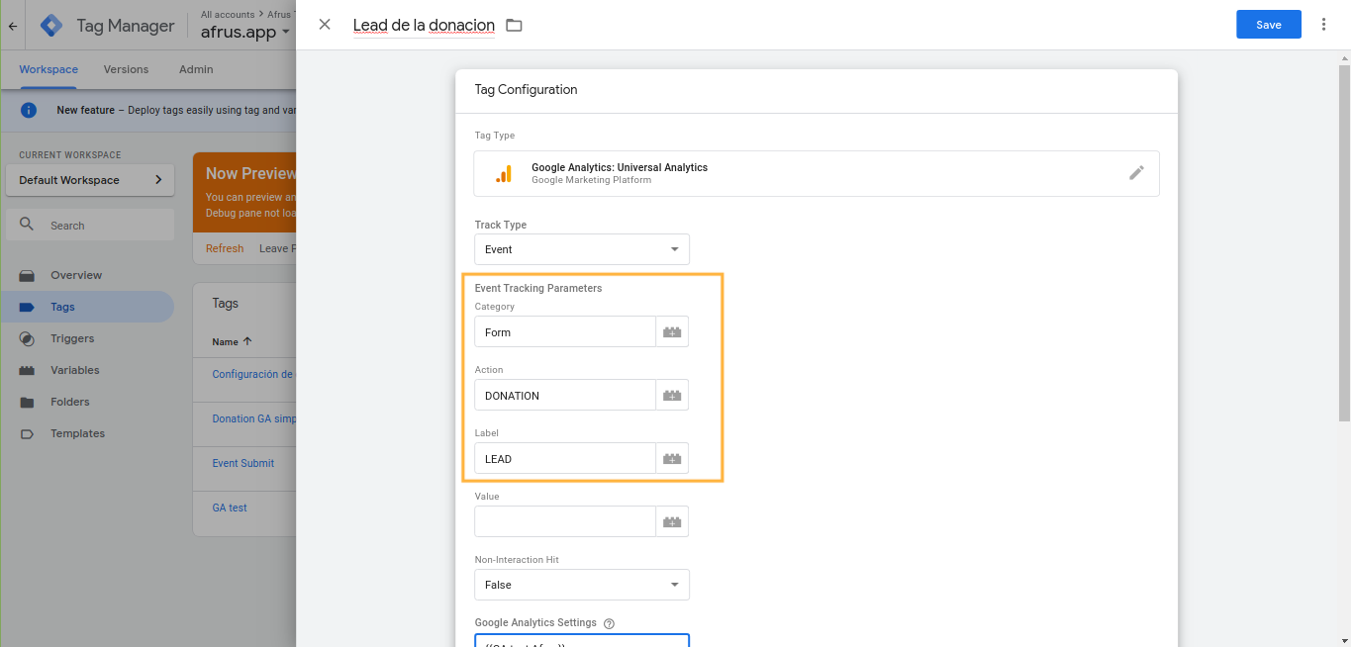This screenshot has width=1351, height=647.
Task: Click the Triggers circular icon
Action: click(x=28, y=338)
